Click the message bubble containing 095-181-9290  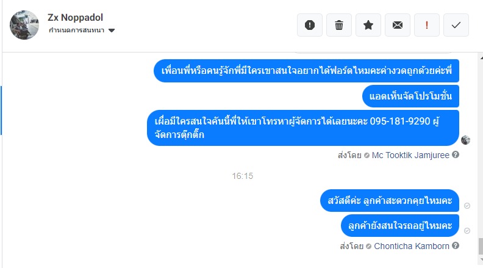(303, 128)
